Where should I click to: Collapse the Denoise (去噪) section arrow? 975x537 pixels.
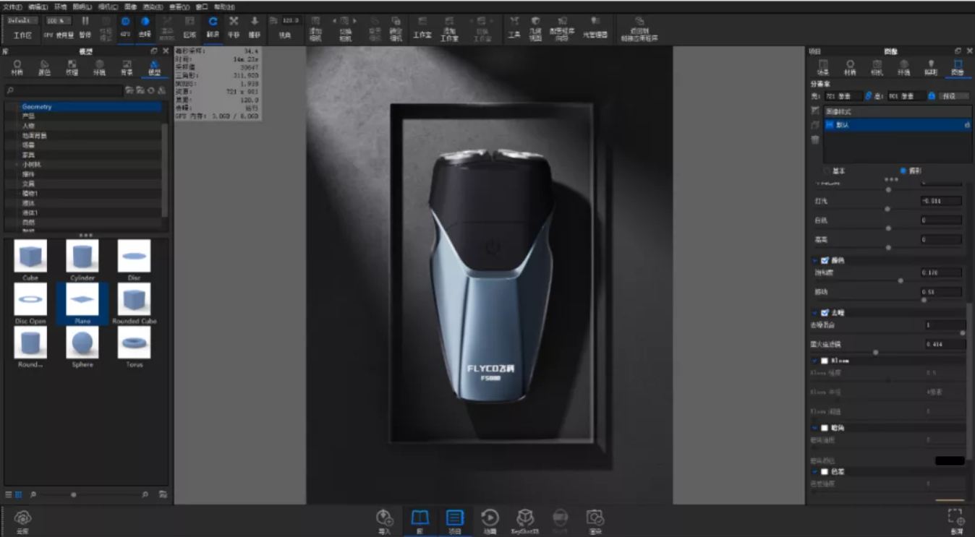point(815,313)
